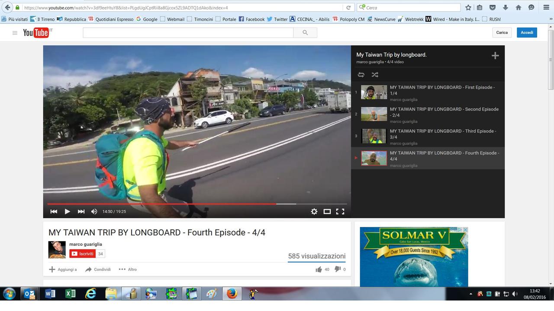Click the Aggiungi a button
The width and height of the screenshot is (554, 311).
(x=63, y=270)
